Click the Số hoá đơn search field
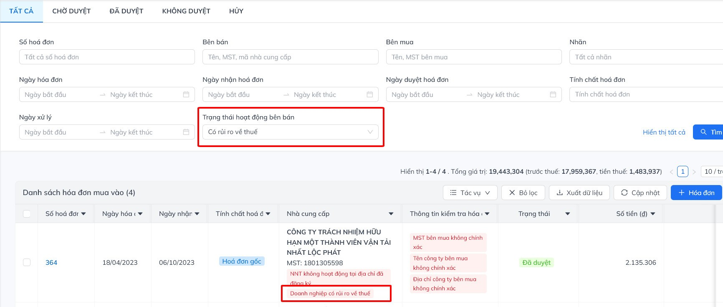Screen dimensions: 723x307 click(x=107, y=57)
